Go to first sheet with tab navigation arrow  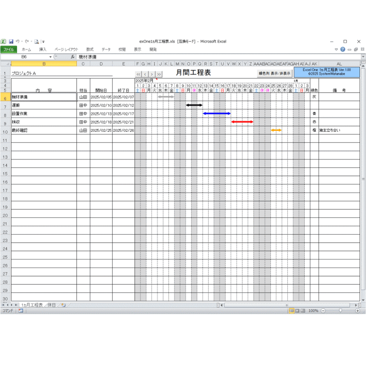pyautogui.click(x=3, y=305)
